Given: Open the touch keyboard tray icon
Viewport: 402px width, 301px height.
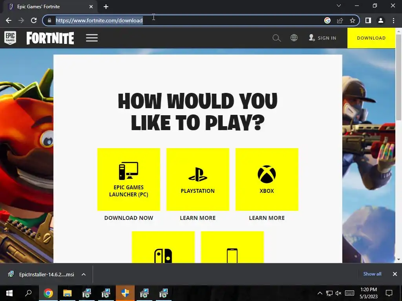Looking at the screenshot, I should point(349,293).
